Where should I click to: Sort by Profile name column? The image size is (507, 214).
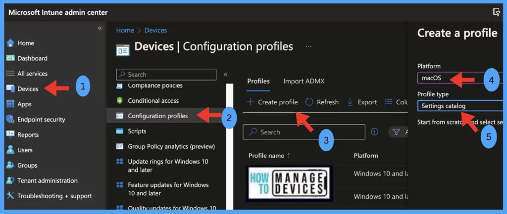click(x=269, y=156)
